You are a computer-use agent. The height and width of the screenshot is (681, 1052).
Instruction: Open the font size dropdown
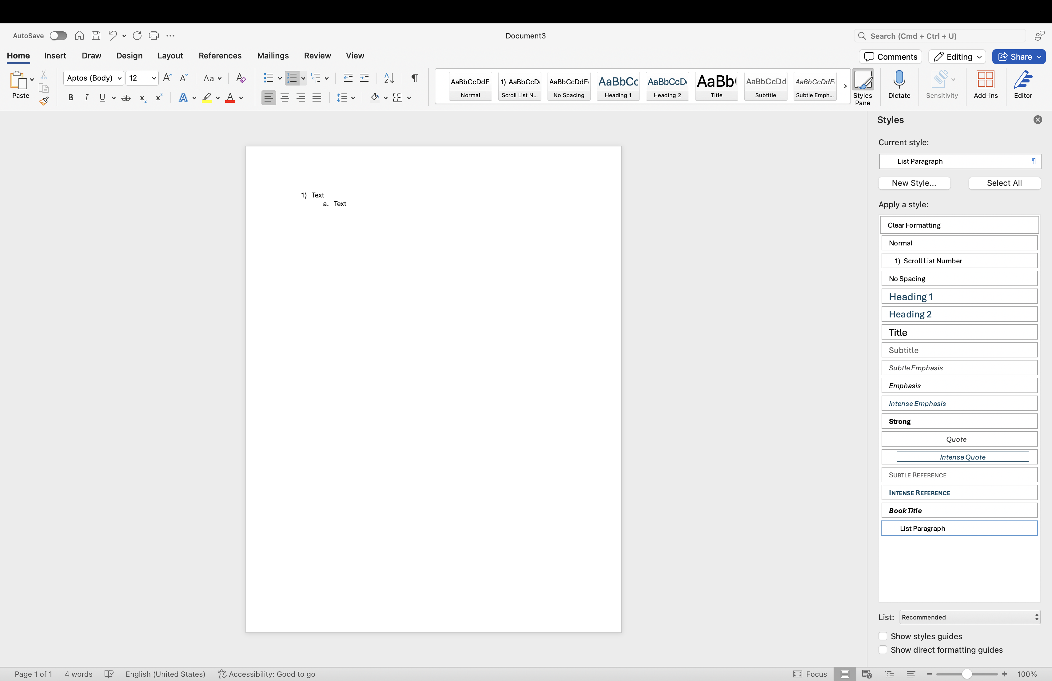tap(154, 78)
